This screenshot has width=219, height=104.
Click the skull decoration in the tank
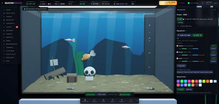90,73
